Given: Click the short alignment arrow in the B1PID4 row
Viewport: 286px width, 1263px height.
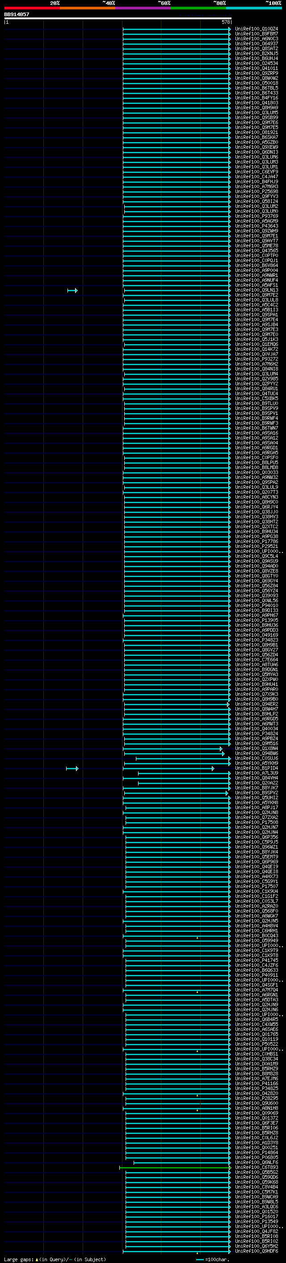Looking at the screenshot, I should [72, 768].
